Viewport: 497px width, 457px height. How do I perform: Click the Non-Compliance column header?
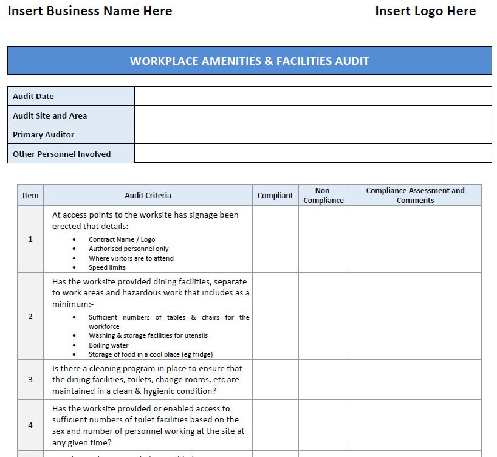click(x=323, y=195)
